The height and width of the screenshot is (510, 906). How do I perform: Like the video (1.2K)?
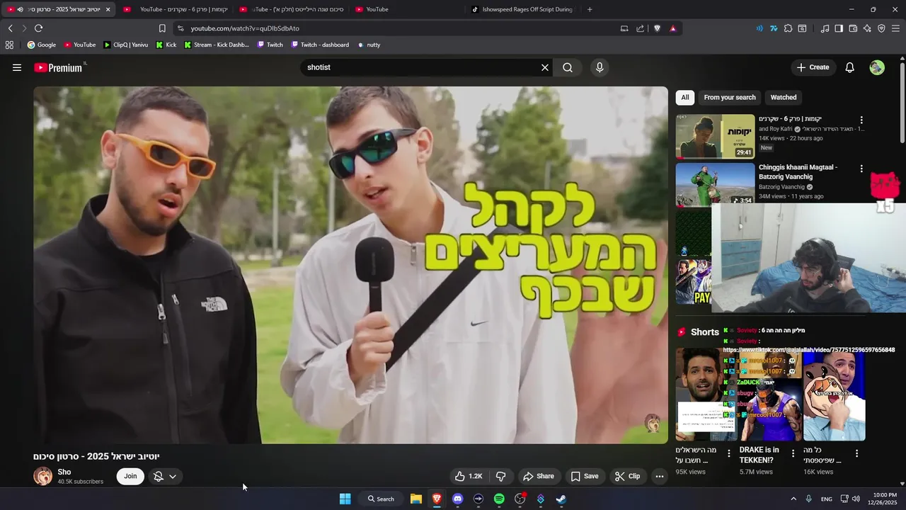coord(469,476)
